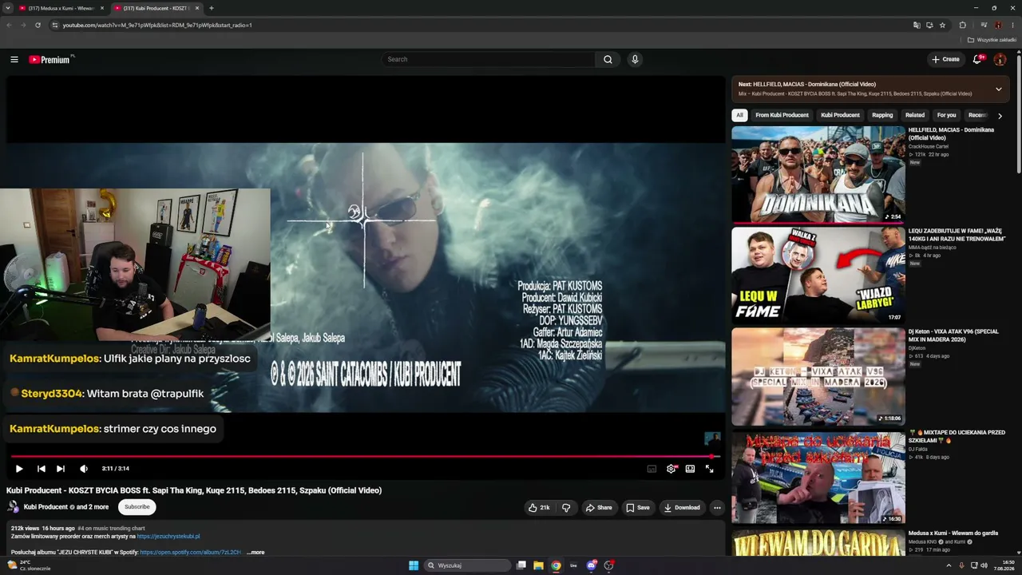Share the video
This screenshot has width=1022, height=575.
click(x=599, y=507)
